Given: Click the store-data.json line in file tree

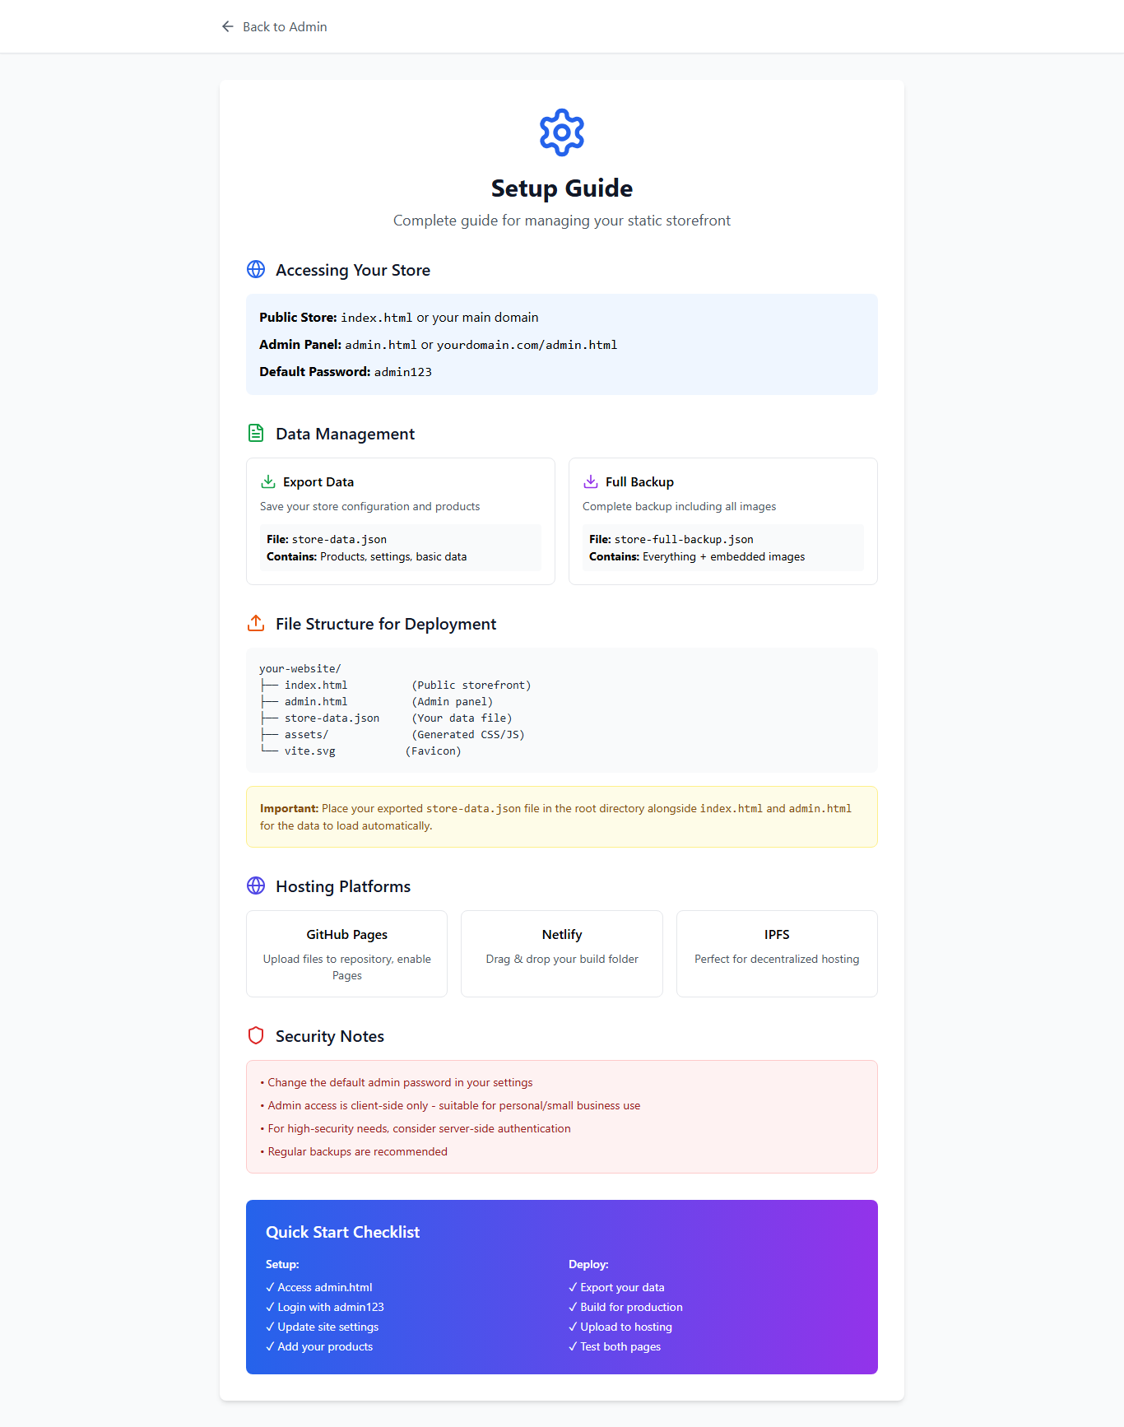Looking at the screenshot, I should coord(332,718).
